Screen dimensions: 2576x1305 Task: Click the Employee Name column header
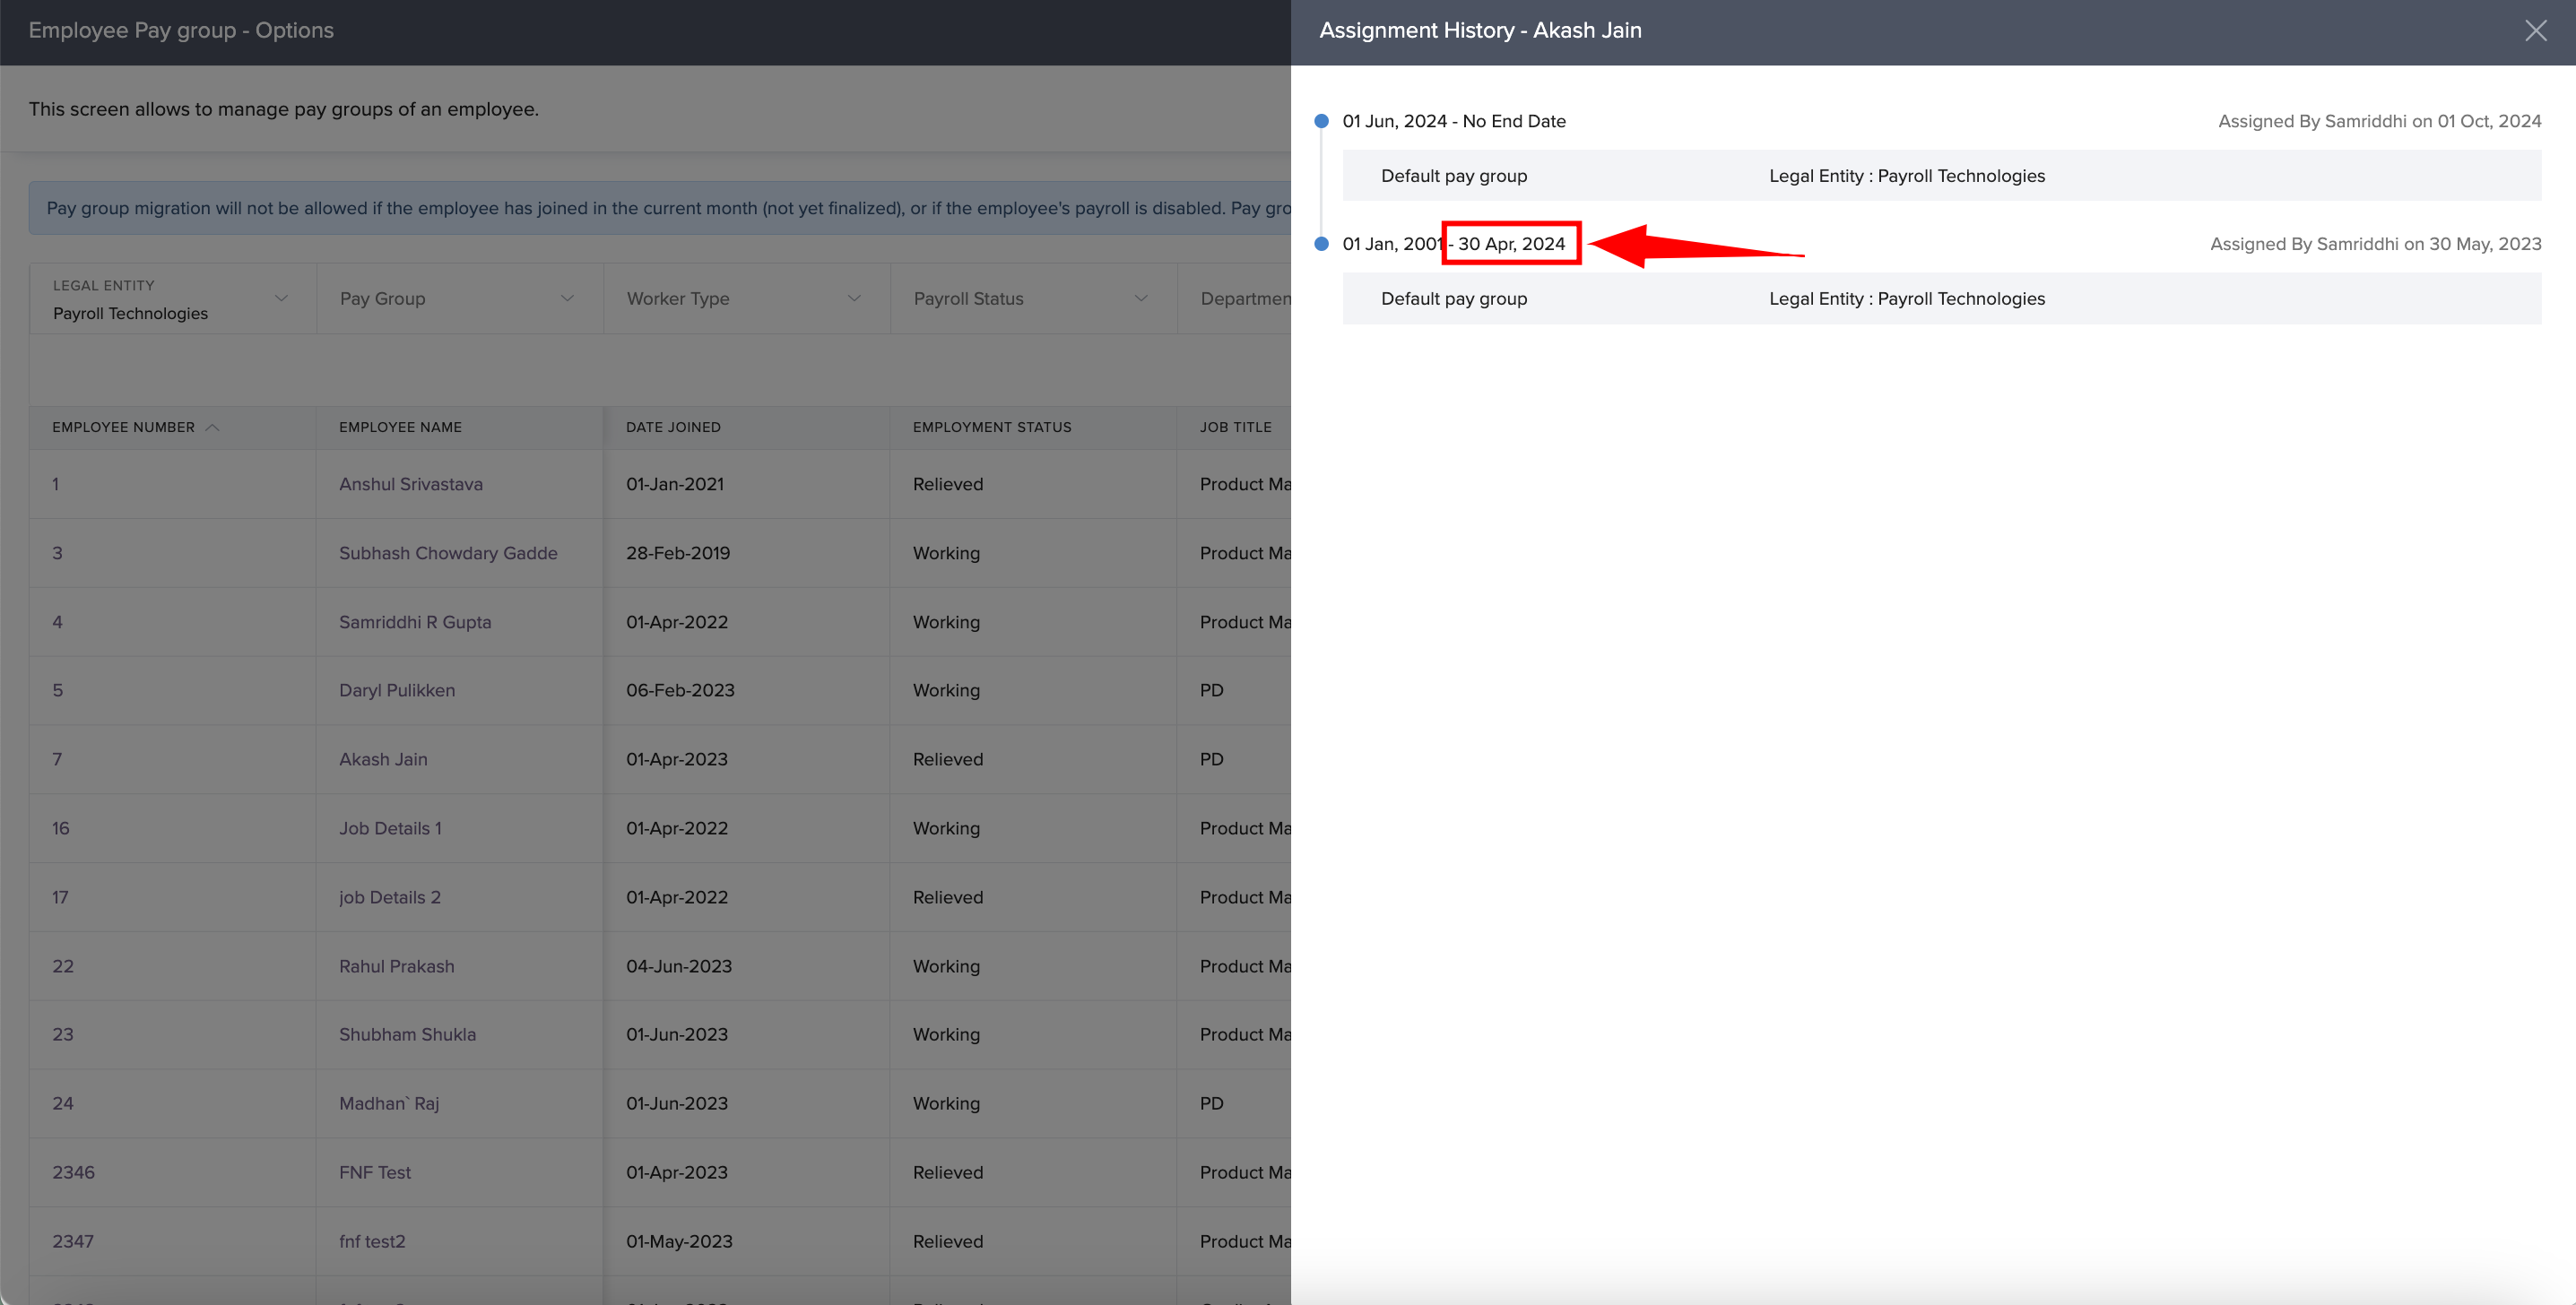[400, 427]
